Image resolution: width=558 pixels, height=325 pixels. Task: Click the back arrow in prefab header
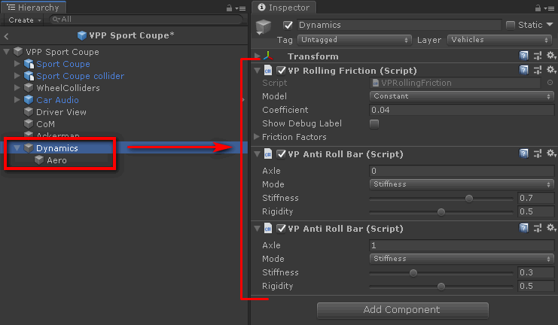coord(6,36)
